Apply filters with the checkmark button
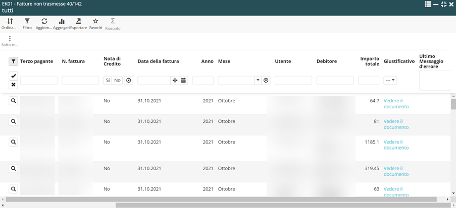456x208 pixels. pyautogui.click(x=14, y=76)
